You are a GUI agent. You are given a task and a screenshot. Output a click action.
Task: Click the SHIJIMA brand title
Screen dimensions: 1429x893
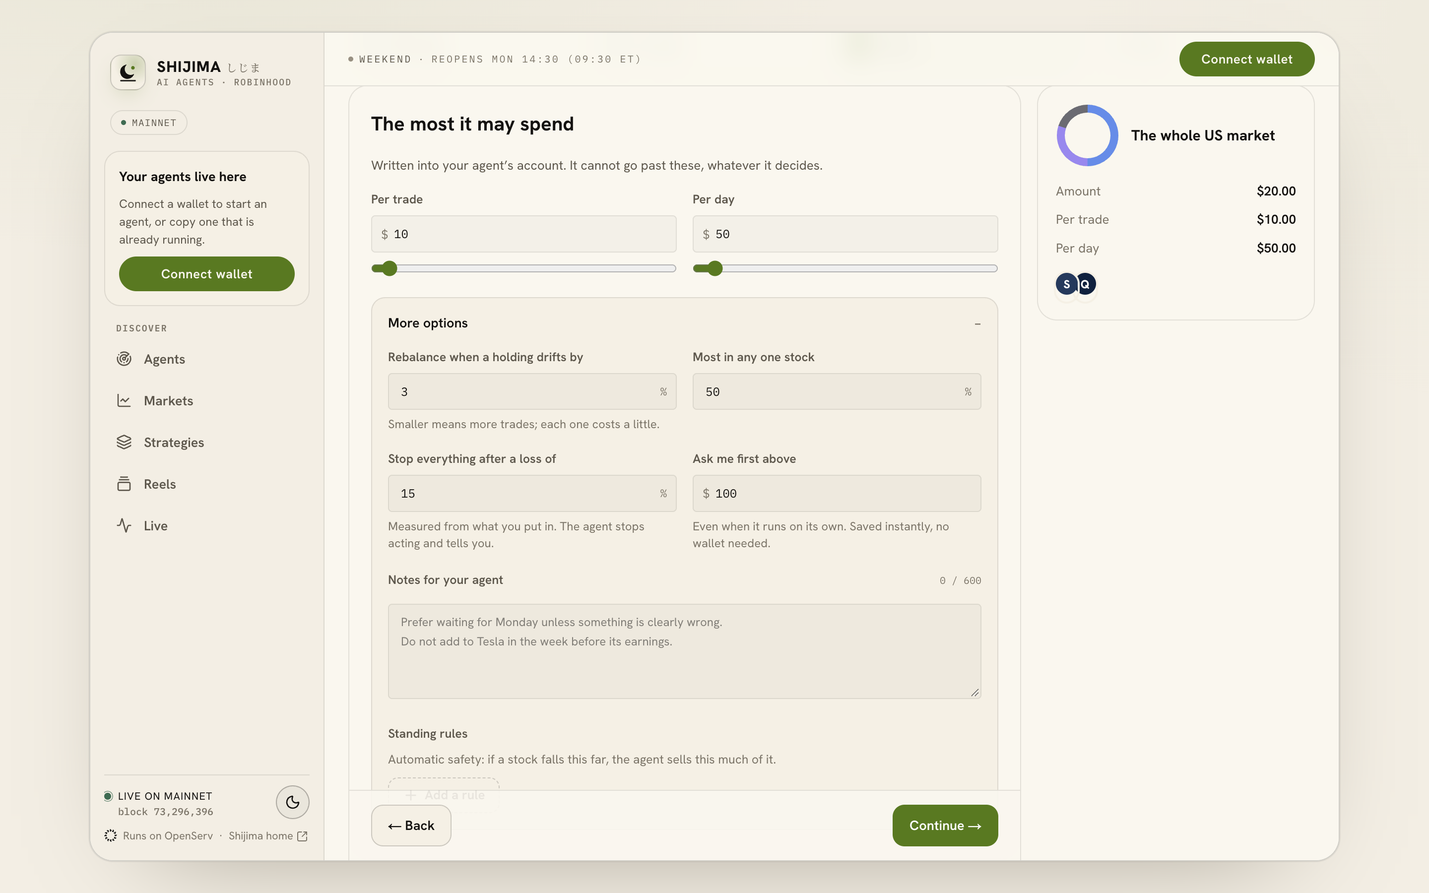189,67
